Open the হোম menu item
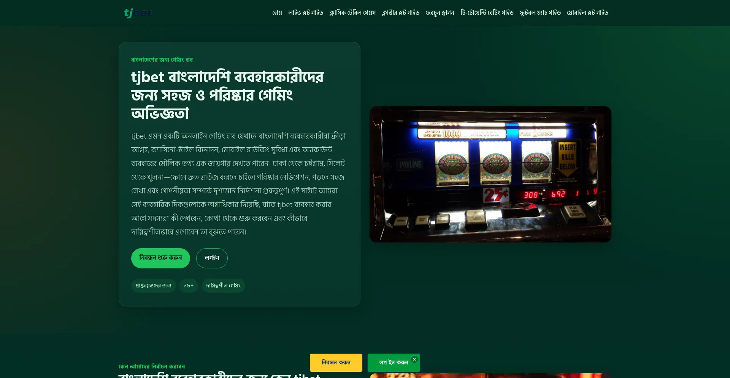The width and height of the screenshot is (730, 378). [277, 13]
